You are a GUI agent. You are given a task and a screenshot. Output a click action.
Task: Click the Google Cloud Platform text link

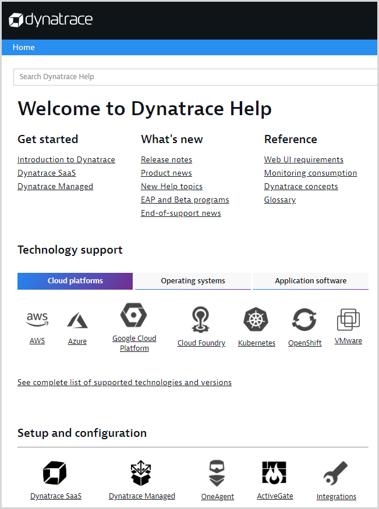134,343
